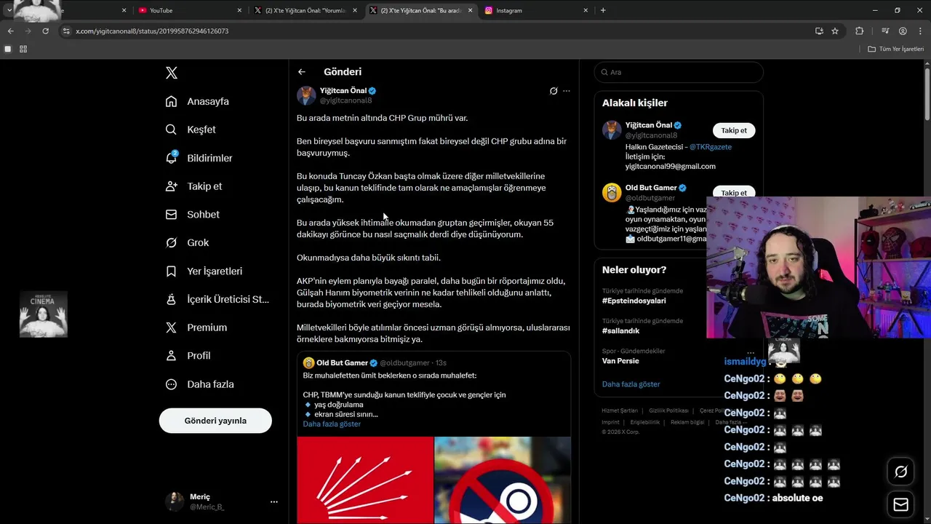Open @TKRgazete mention link

pos(711,147)
